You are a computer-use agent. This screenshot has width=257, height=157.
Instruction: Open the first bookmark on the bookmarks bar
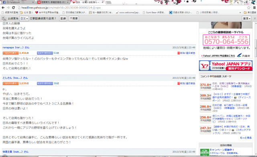point(10,12)
